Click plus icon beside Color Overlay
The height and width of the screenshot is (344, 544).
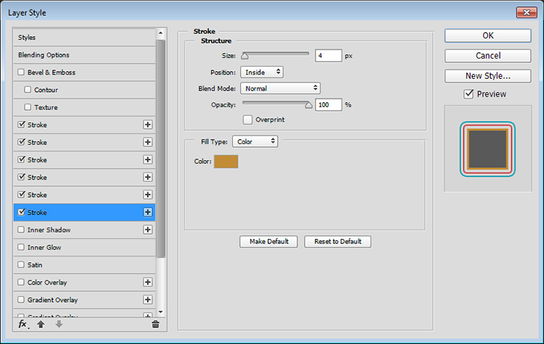point(148,282)
